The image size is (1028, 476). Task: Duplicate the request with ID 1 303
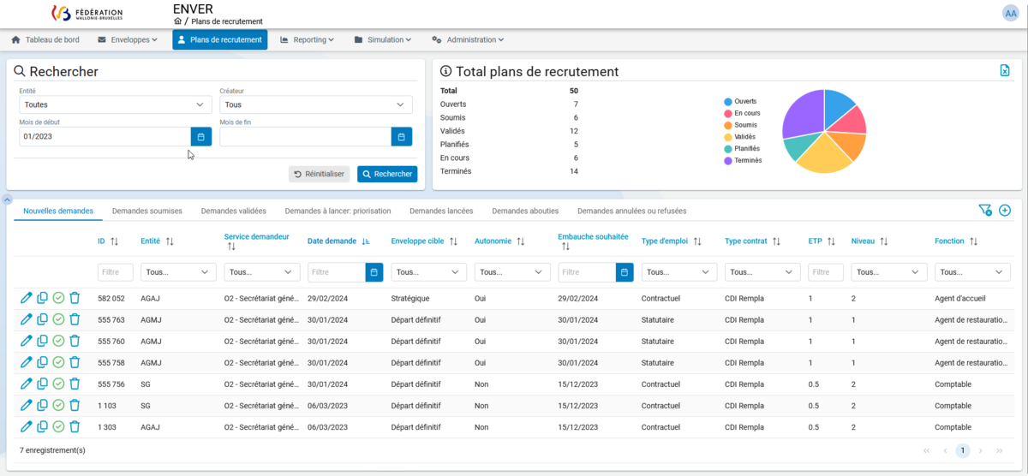pyautogui.click(x=42, y=426)
